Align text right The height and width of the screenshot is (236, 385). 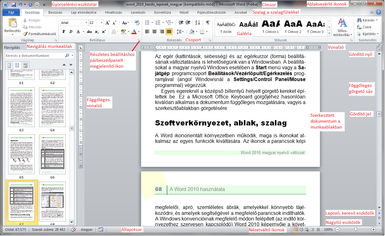pos(162,32)
